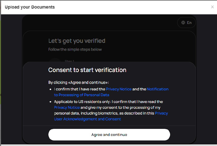Screen dimensions: 217x146
Task: Click the globe language icon
Action: 183,23
